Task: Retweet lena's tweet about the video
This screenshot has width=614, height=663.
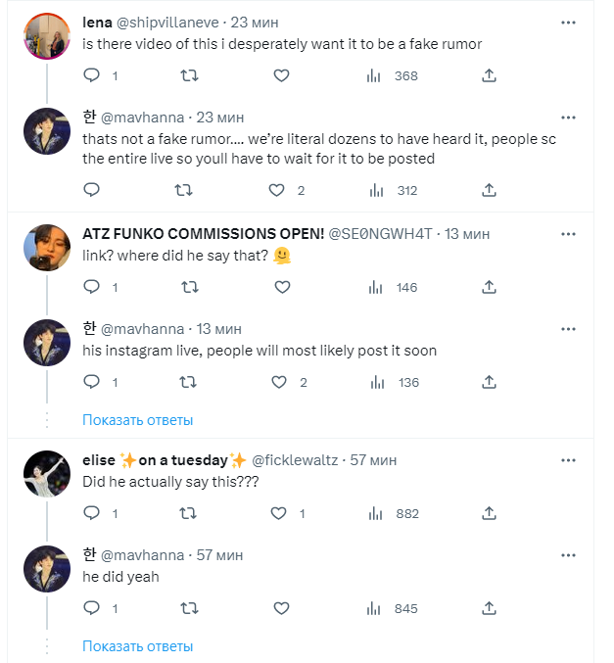Action: click(x=191, y=75)
